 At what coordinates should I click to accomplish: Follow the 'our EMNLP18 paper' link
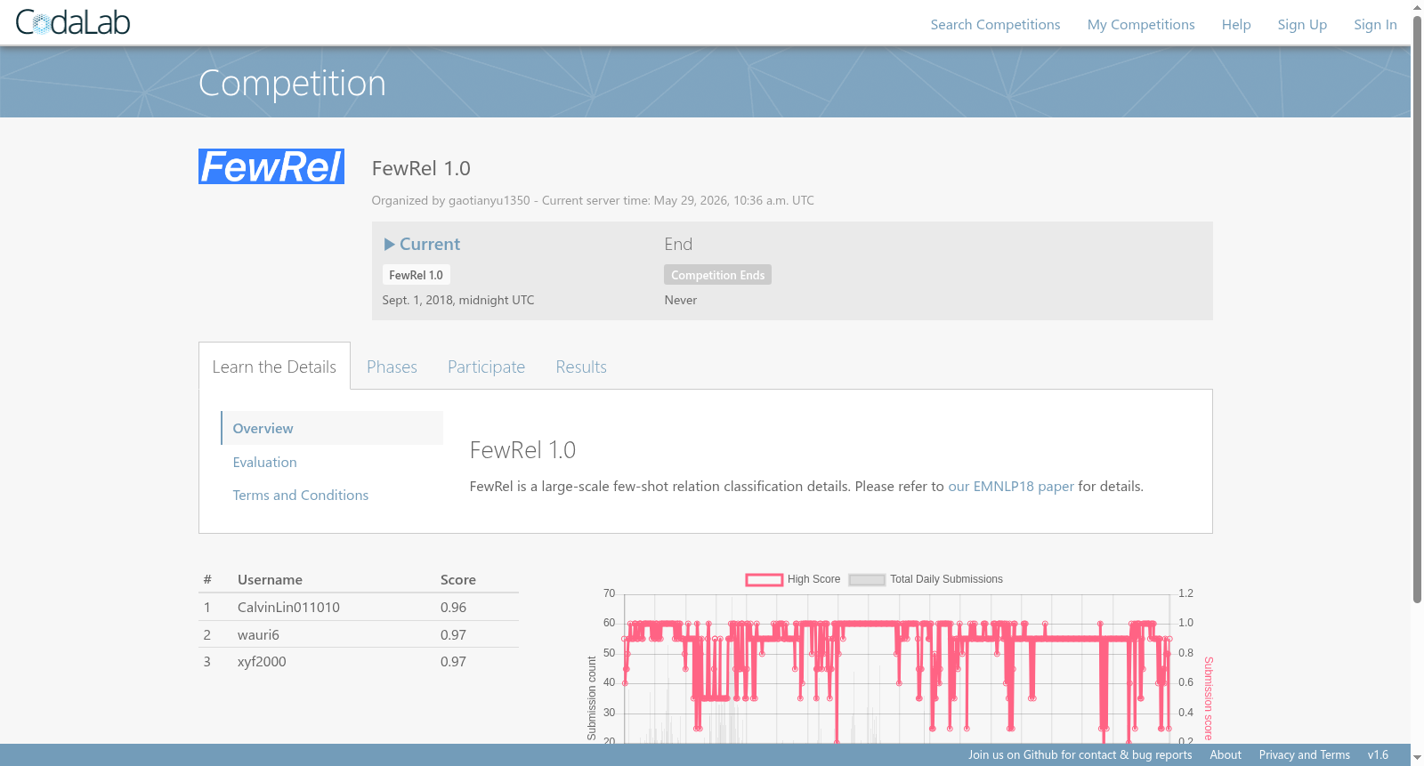tap(1011, 487)
